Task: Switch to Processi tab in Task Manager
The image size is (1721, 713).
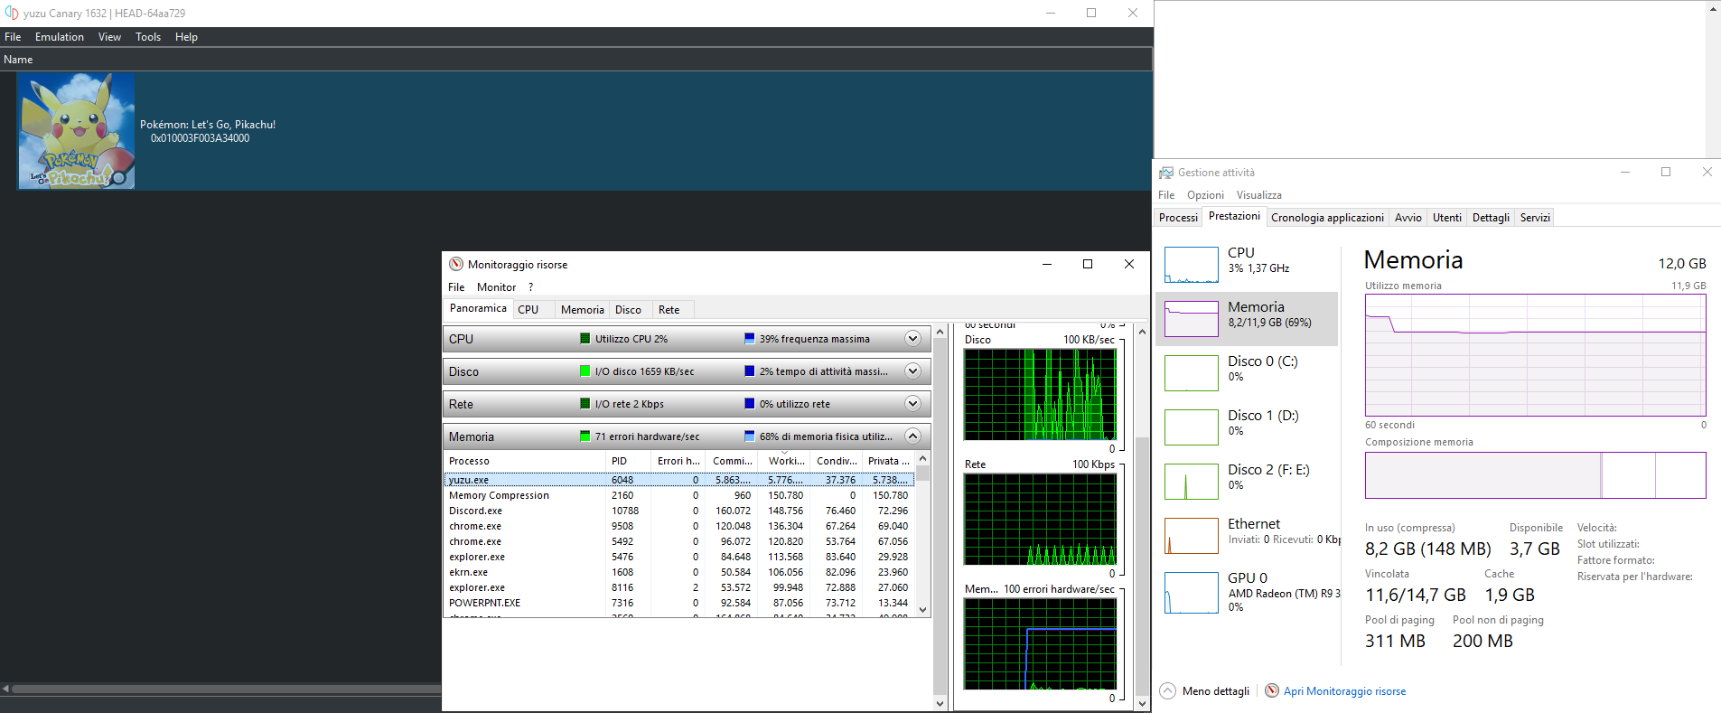Action: click(x=1178, y=218)
